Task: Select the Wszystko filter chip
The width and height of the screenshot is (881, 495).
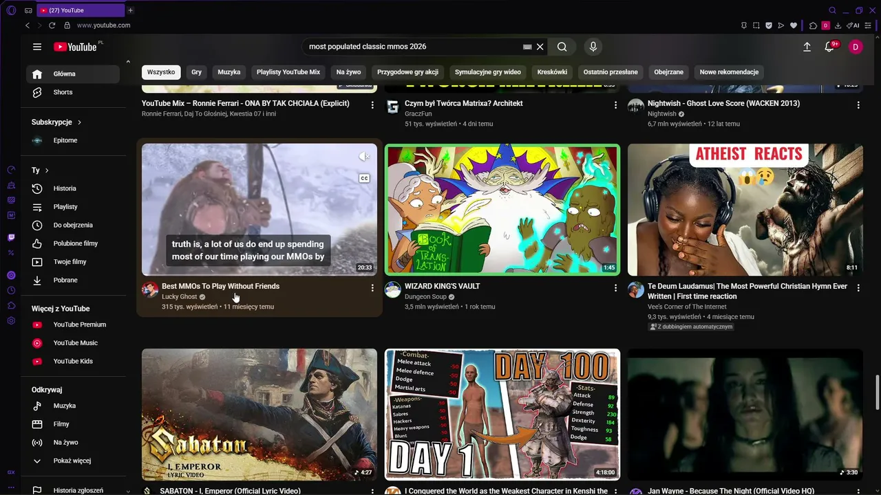Action: [161, 72]
